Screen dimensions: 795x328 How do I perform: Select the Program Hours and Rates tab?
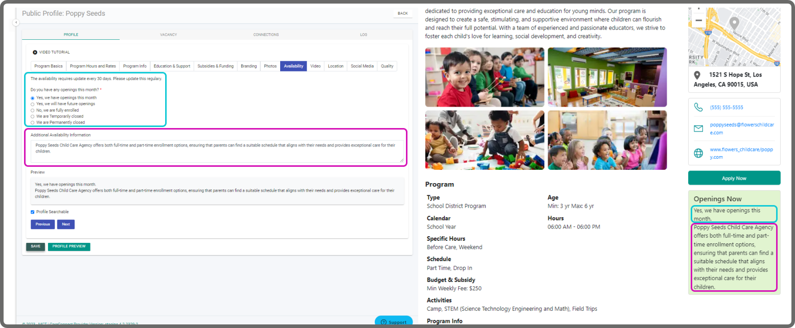(93, 66)
